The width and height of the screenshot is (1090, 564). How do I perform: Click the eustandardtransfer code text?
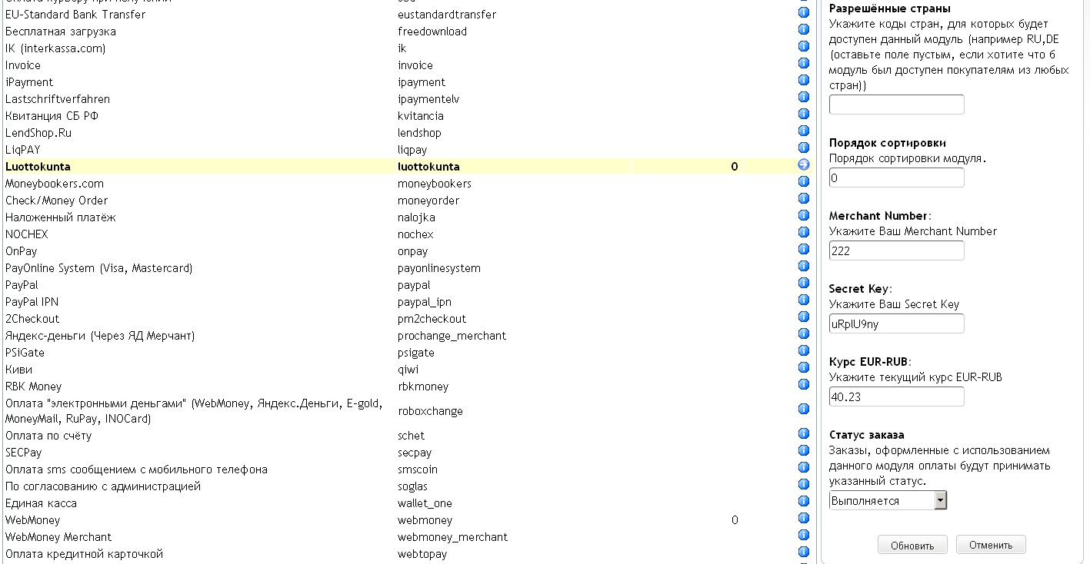[447, 15]
